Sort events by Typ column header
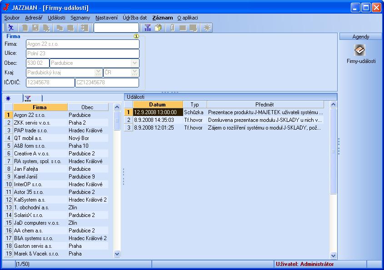Screen dimensions: 384x270 coord(195,105)
